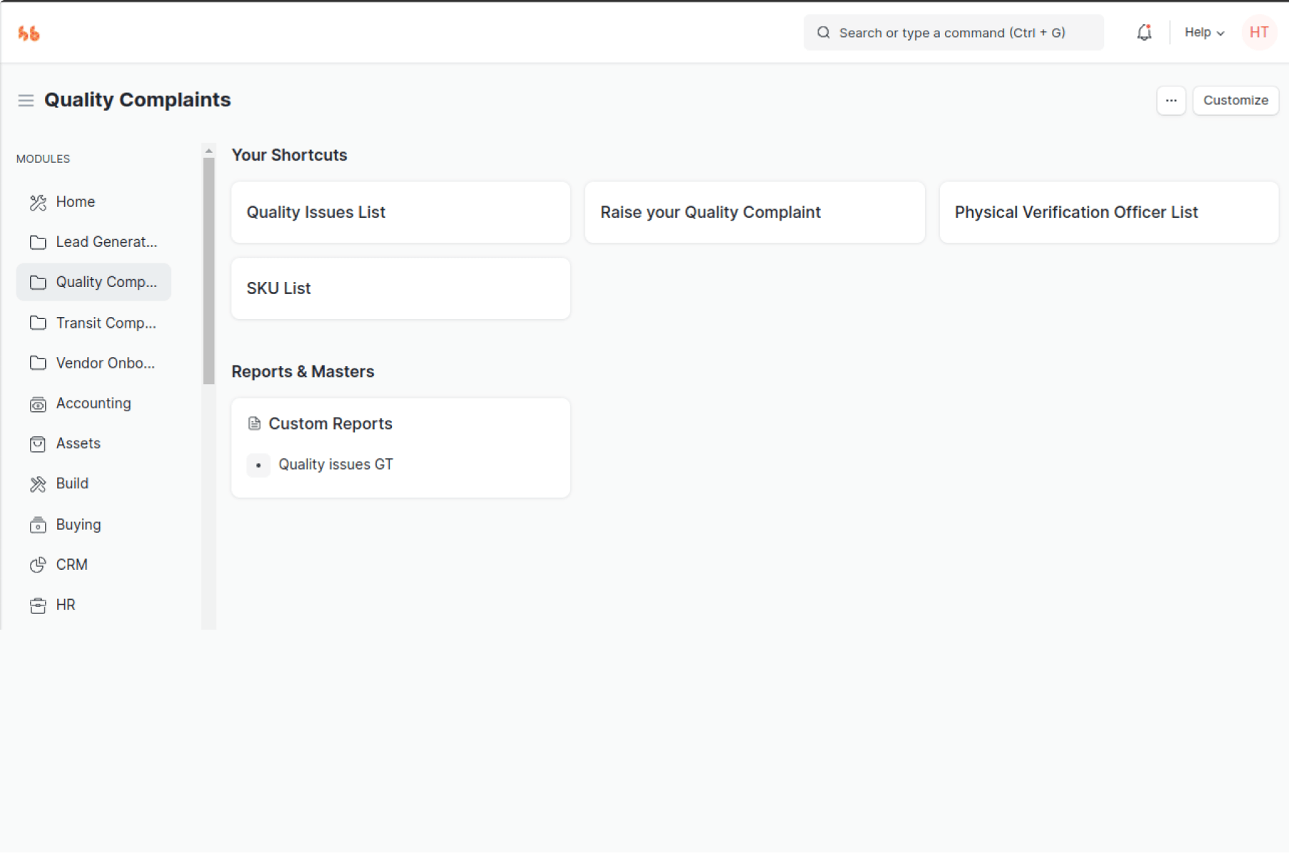Expand the Help dropdown menu
Viewport: 1289px width, 861px height.
click(1204, 33)
